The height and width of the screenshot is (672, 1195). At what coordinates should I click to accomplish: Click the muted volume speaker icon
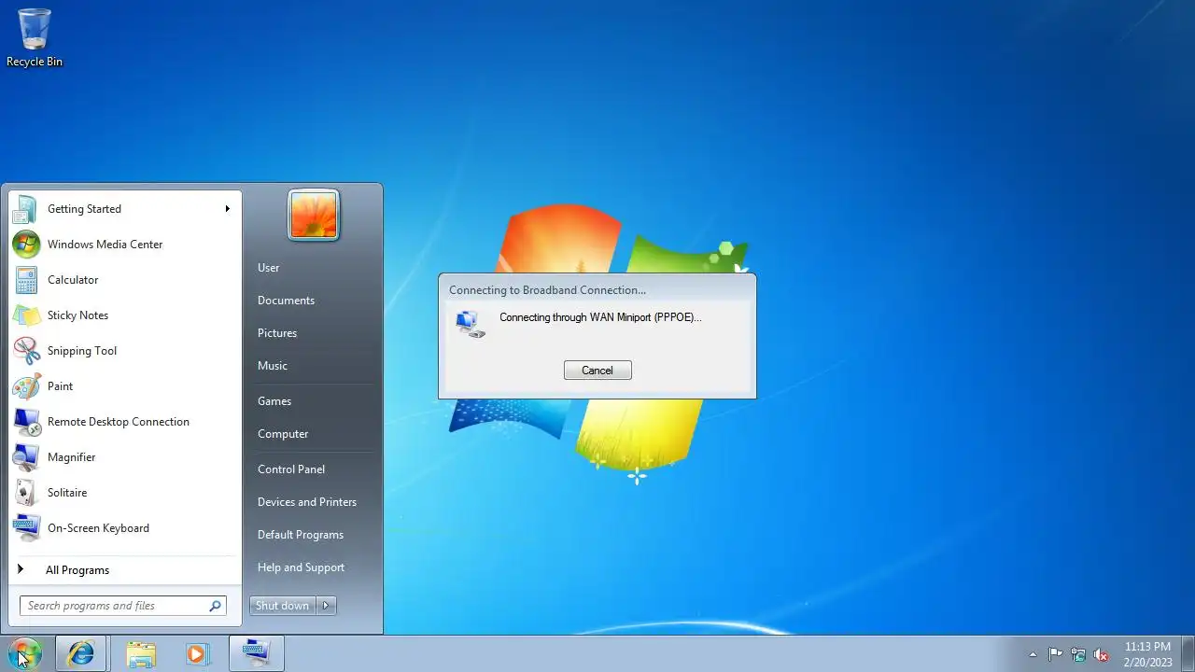click(1102, 654)
